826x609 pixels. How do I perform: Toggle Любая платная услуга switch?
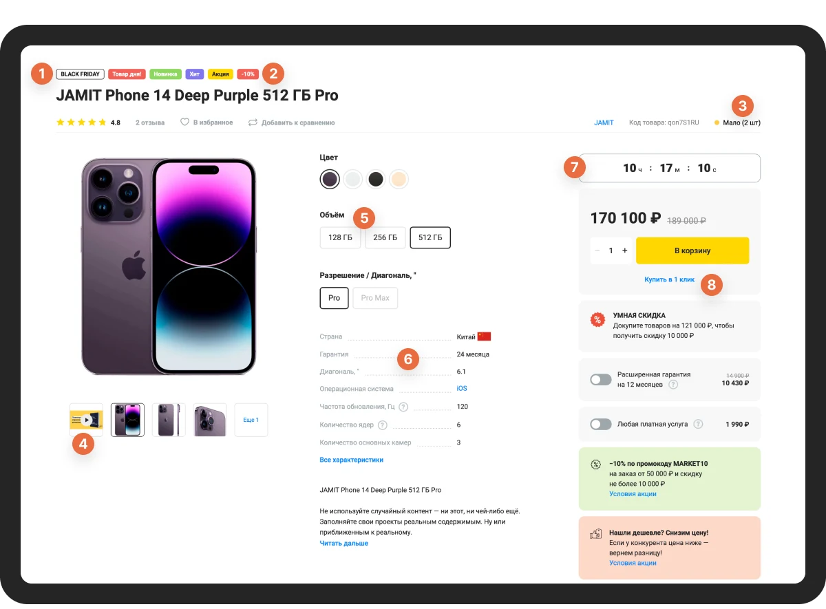point(601,424)
